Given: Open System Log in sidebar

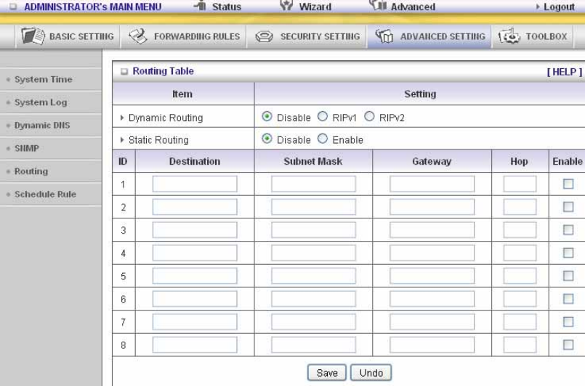Looking at the screenshot, I should point(41,102).
